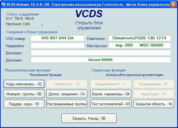Image resolution: width=178 pixels, height=128 pixels.
Task: Open Настраиваемые группы
Action: (67, 104)
